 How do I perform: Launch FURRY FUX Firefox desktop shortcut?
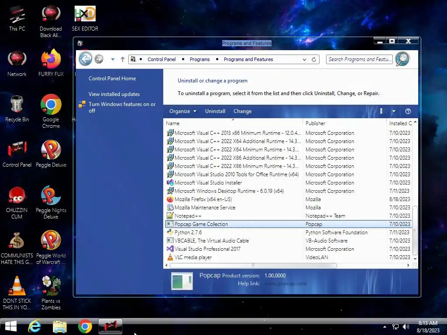tap(51, 63)
